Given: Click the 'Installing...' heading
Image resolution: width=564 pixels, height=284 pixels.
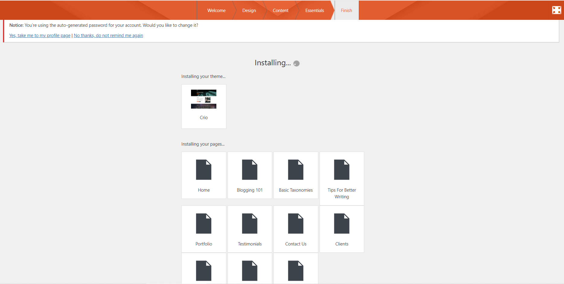Looking at the screenshot, I should pyautogui.click(x=272, y=63).
